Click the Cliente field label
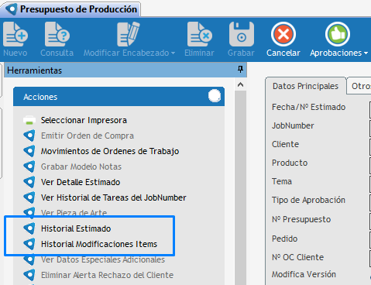Image resolution: width=371 pixels, height=285 pixels. point(285,144)
